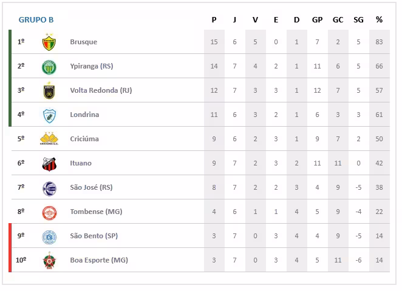The image size is (402, 291).
Task: Click the Brusque club crest
Action: point(49,42)
